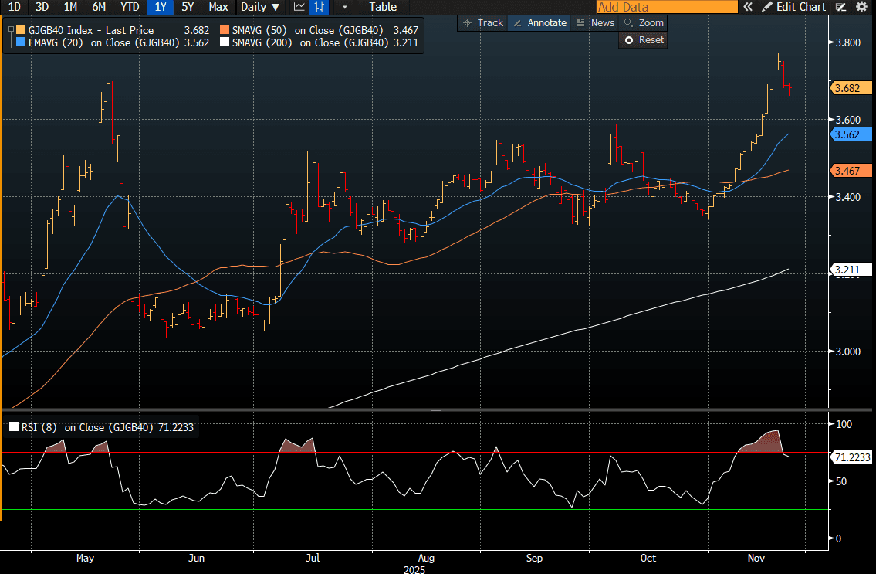Image resolution: width=876 pixels, height=574 pixels.
Task: Click the Edit Chart button
Action: tap(793, 7)
